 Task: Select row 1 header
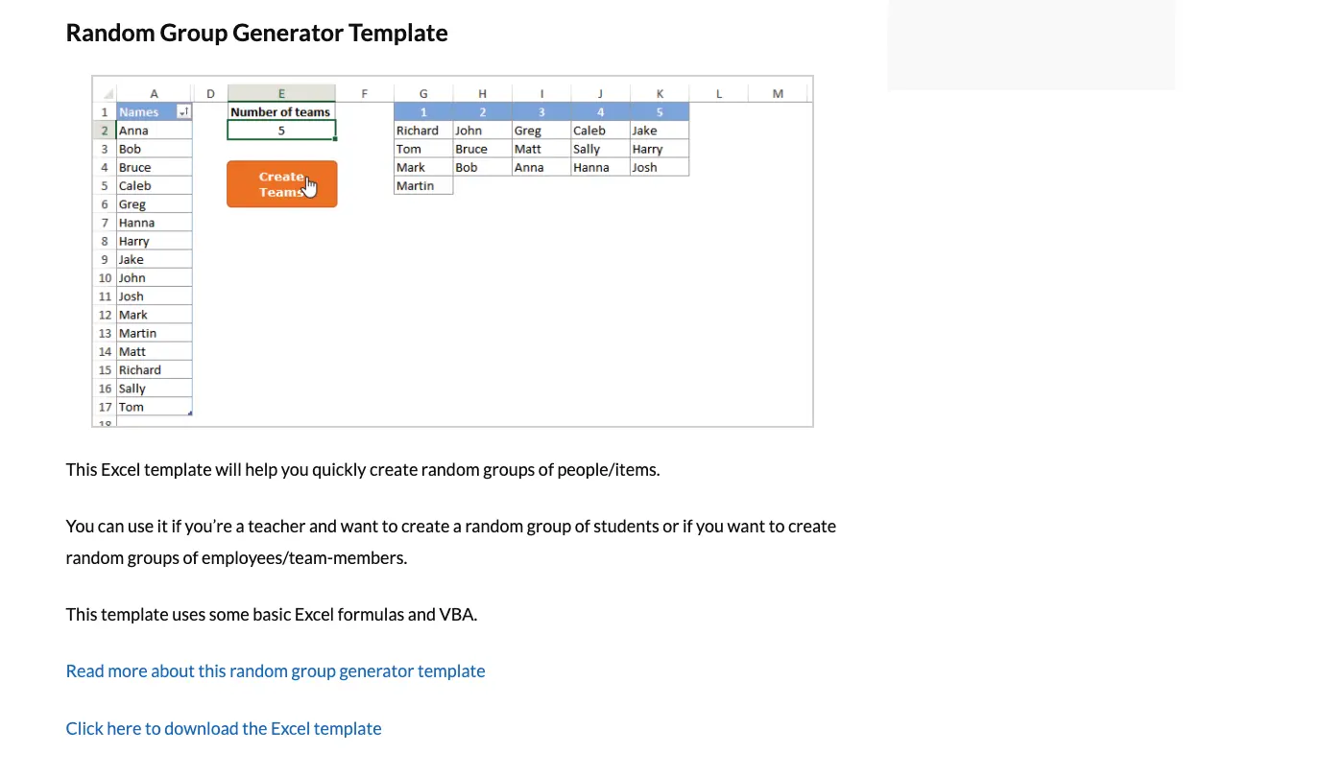[x=105, y=111]
